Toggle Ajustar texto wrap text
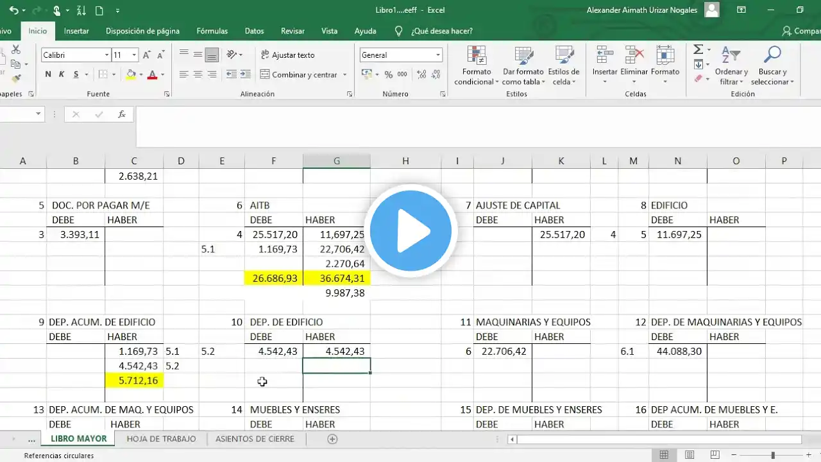Screen dimensions: 821x462 287,55
